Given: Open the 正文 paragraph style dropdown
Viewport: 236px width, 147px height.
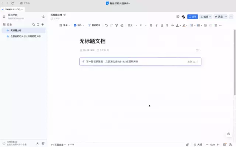Looking at the screenshot, I should [131, 25].
